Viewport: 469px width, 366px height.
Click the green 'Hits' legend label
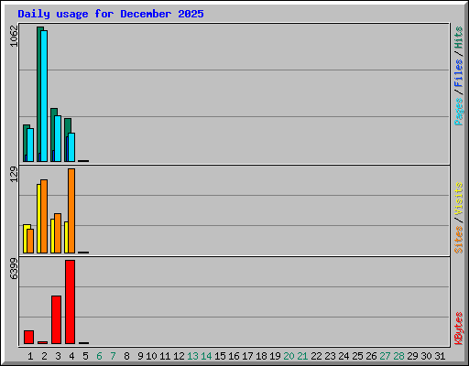[459, 38]
